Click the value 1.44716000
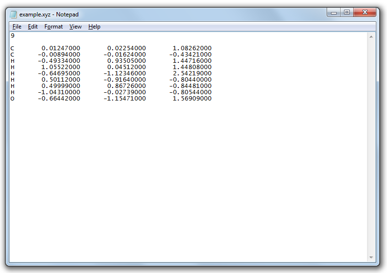This screenshot has height=273, width=387. pos(192,61)
